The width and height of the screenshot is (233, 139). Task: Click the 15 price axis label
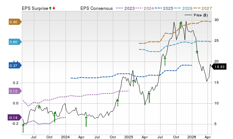coord(217,83)
